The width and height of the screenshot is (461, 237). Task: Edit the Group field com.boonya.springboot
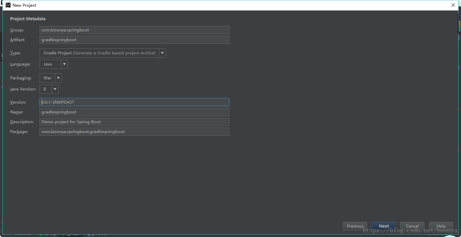134,30
